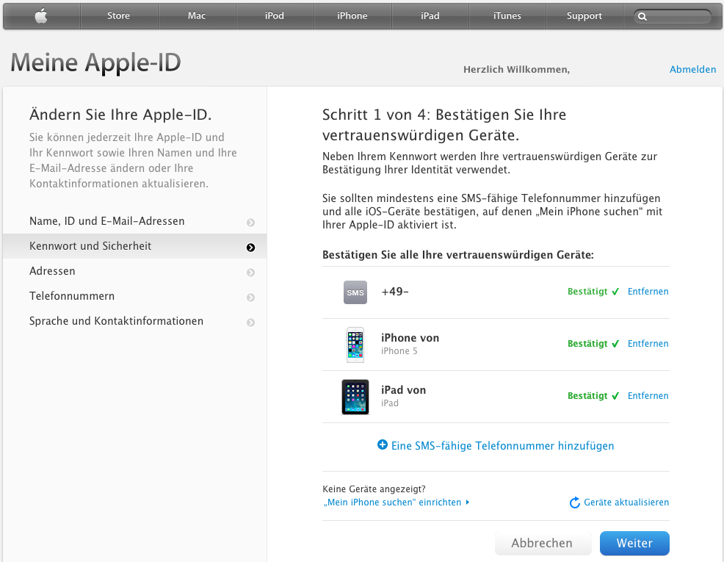Remove the iPad von device
The image size is (724, 562).
648,396
